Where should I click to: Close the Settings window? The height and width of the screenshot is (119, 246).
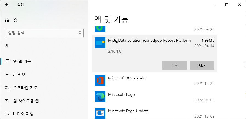click(x=239, y=5)
